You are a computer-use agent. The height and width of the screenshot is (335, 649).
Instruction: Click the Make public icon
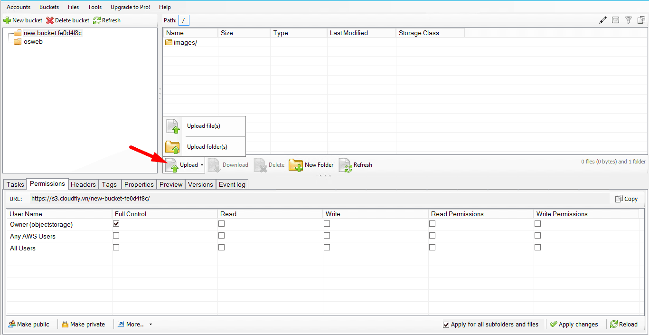[12, 324]
